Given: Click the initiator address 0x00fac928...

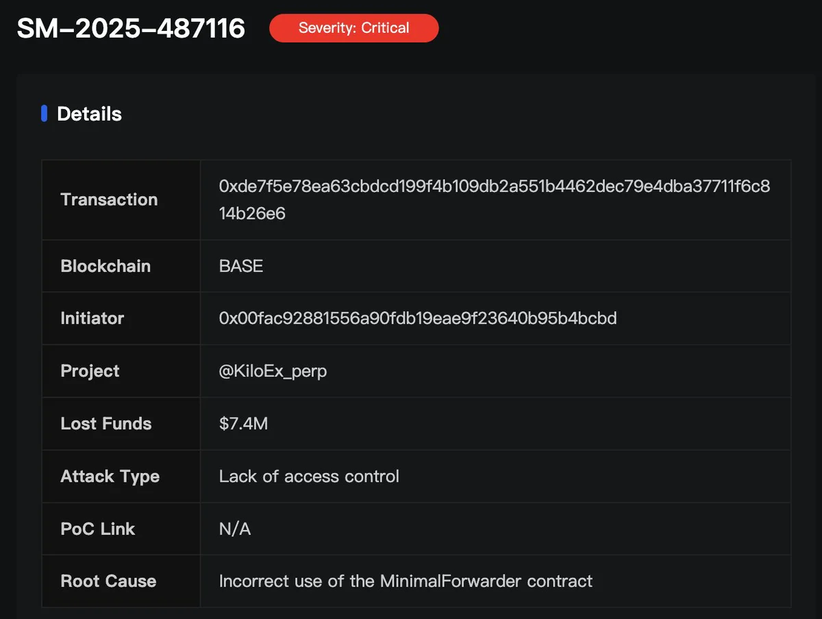Looking at the screenshot, I should tap(417, 318).
